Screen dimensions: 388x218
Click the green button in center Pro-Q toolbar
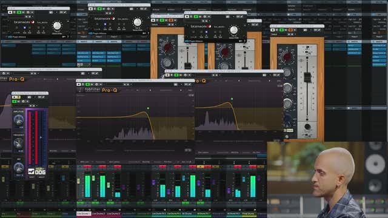(x=87, y=85)
